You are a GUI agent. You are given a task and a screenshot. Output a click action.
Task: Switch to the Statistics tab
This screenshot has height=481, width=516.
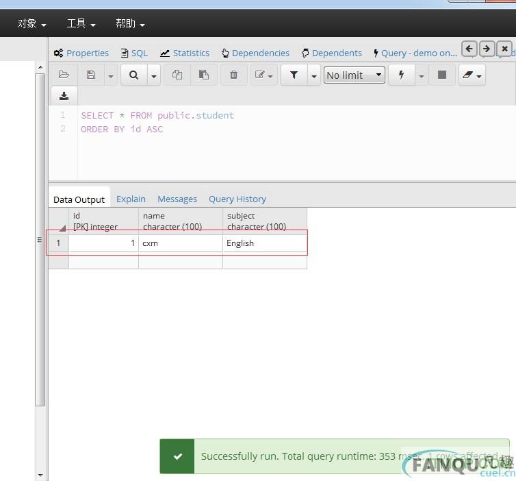click(185, 53)
